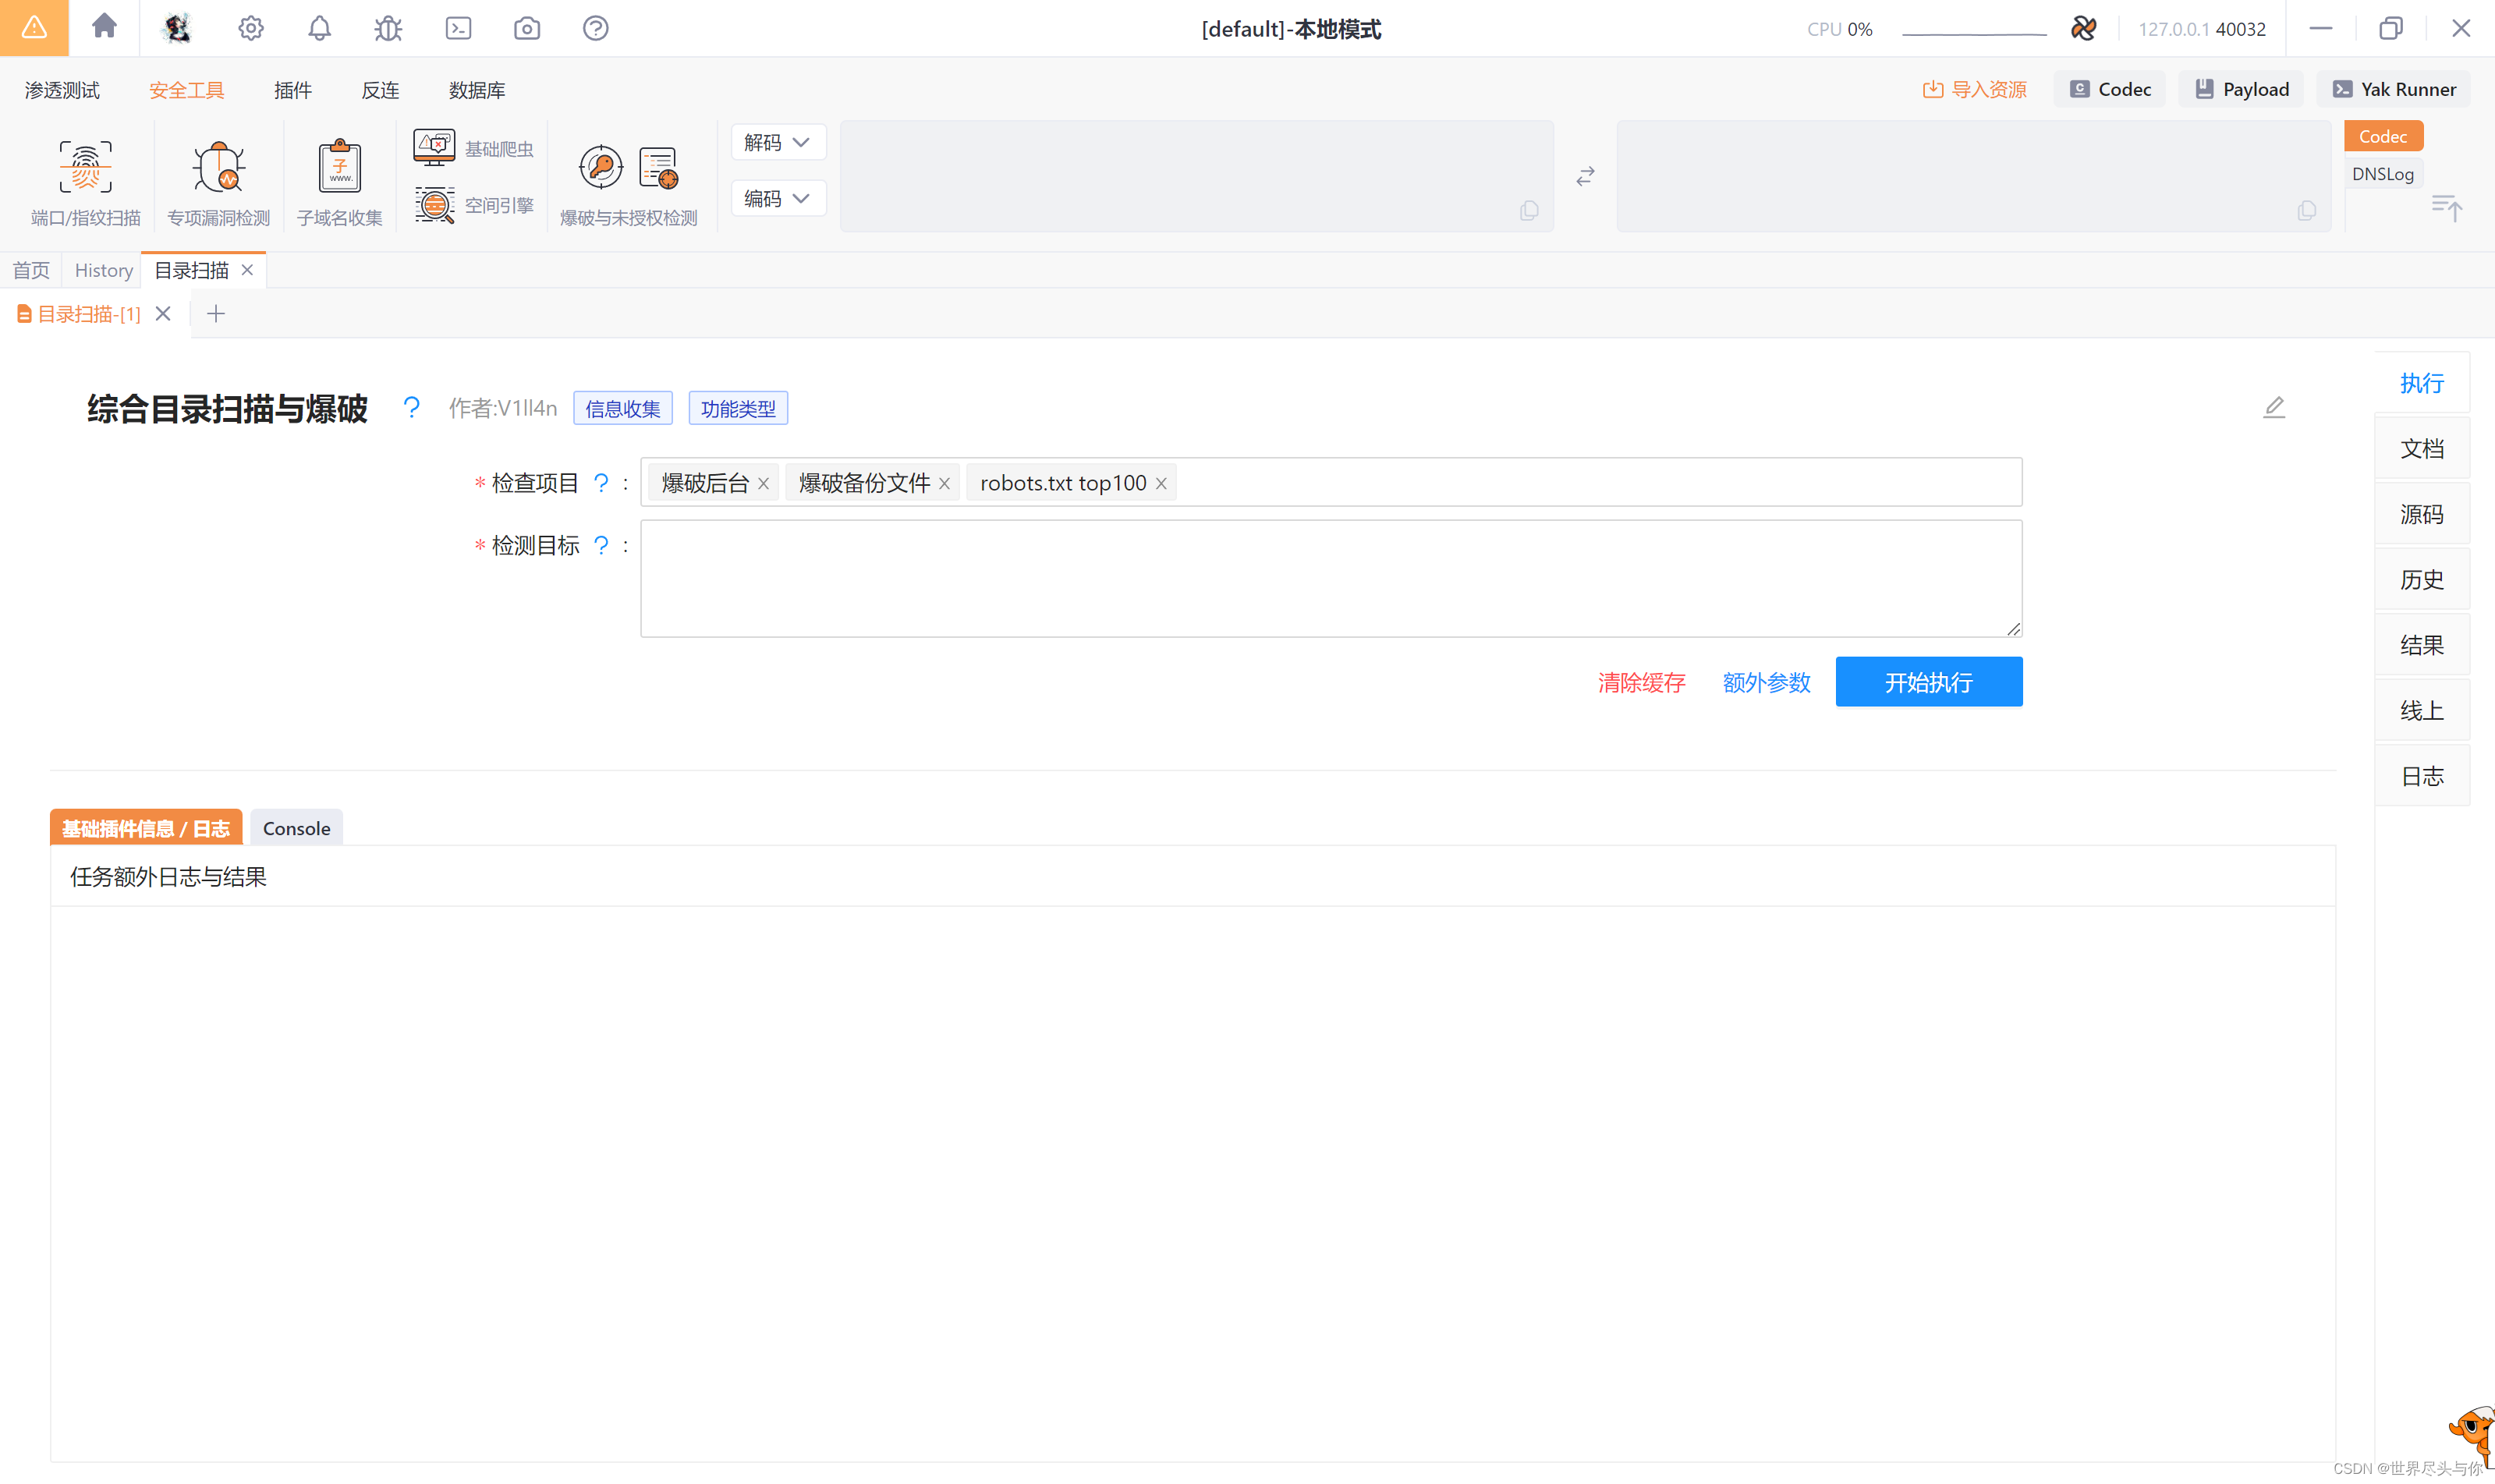Image resolution: width=2495 pixels, height=1484 pixels.
Task: Remove the 爆破备份文件 tag
Action: [944, 483]
